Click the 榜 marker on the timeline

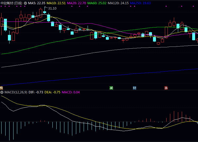click(x=1, y=88)
